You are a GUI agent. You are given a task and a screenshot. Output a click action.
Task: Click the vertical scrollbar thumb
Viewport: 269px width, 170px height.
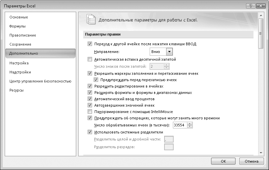point(261,34)
